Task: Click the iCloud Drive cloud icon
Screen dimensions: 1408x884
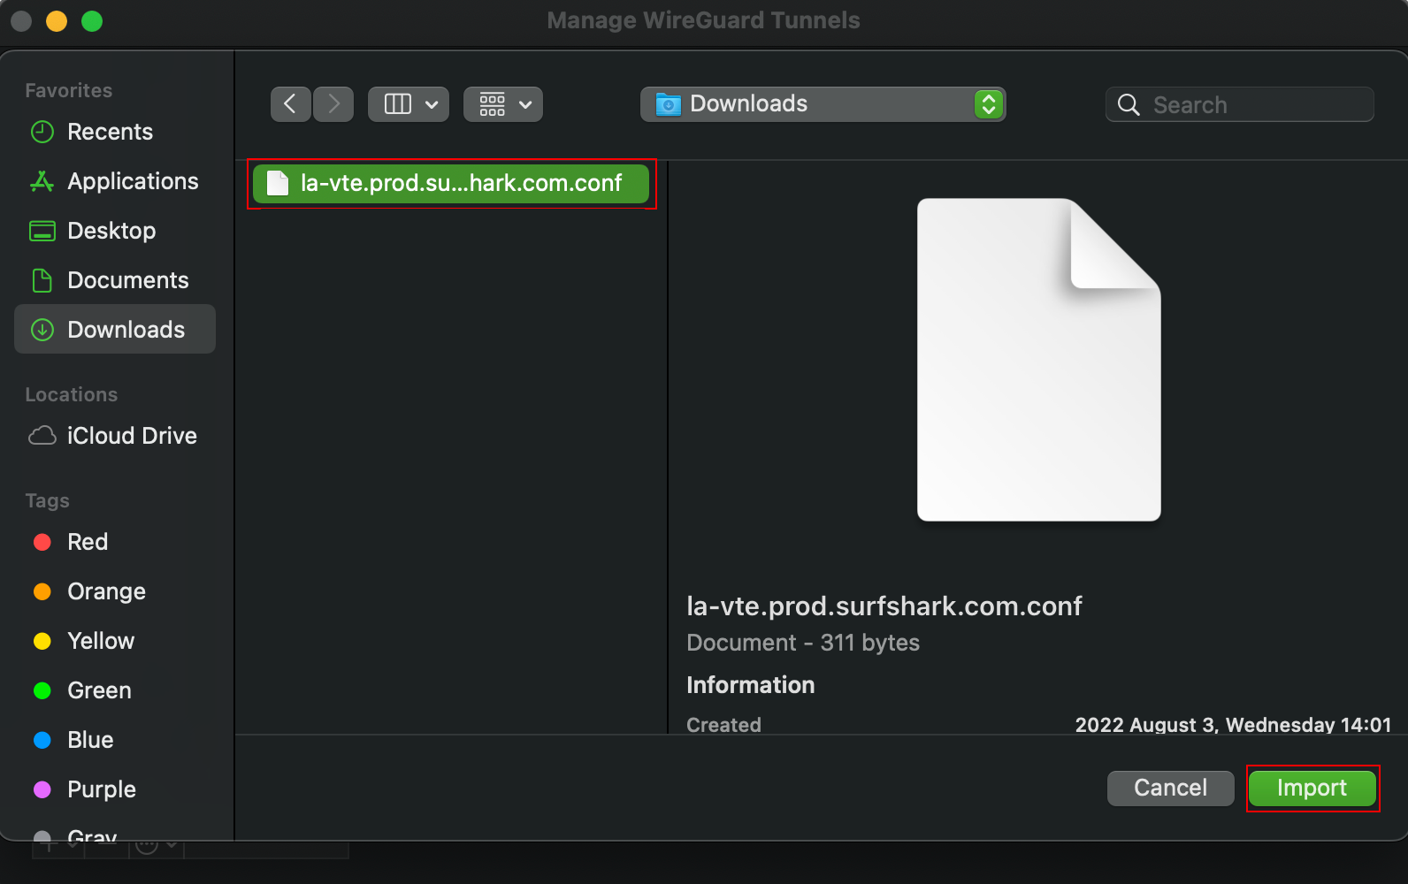Action: click(42, 436)
